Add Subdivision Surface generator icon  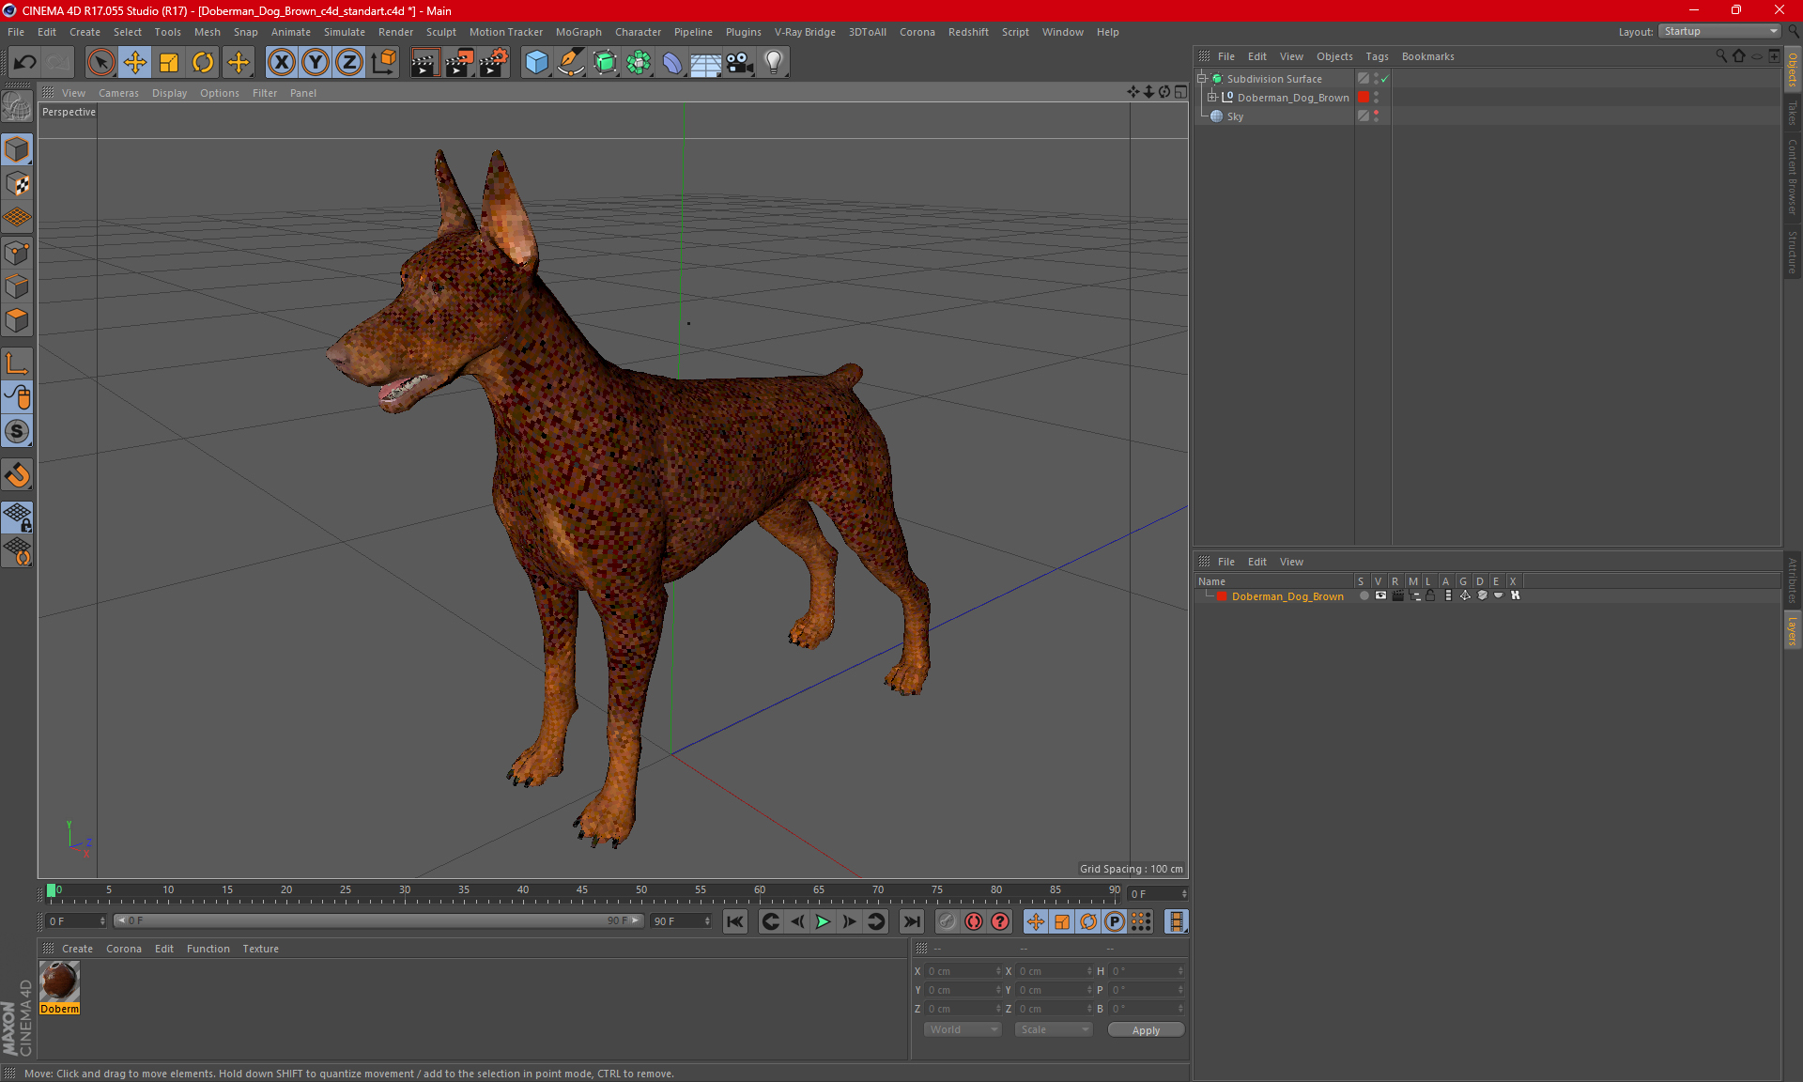[605, 63]
